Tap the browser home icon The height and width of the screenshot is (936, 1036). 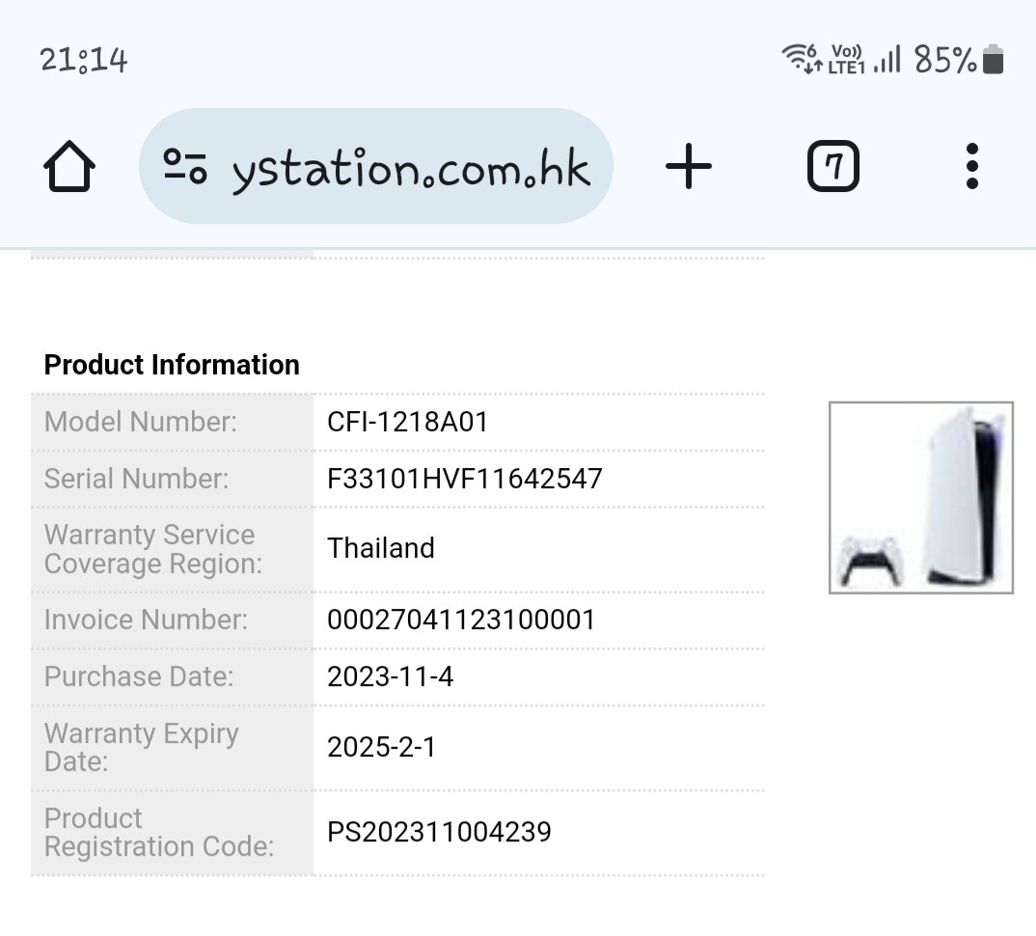(x=69, y=166)
